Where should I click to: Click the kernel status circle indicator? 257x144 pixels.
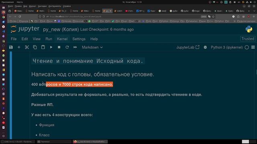coord(247,47)
